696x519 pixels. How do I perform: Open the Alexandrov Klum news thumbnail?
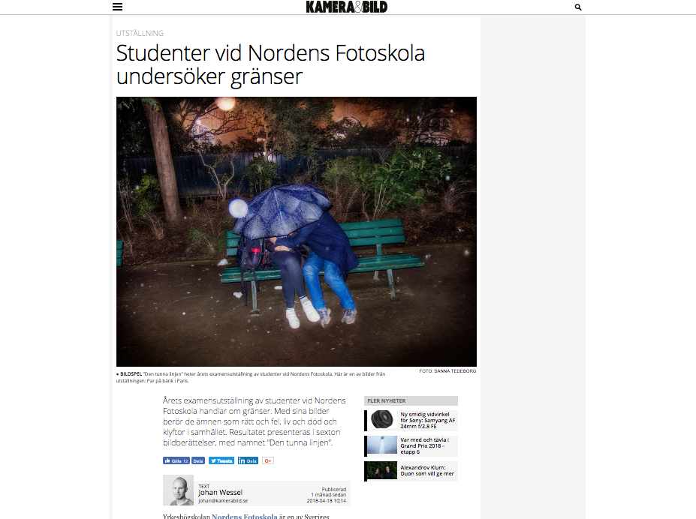tap(382, 471)
